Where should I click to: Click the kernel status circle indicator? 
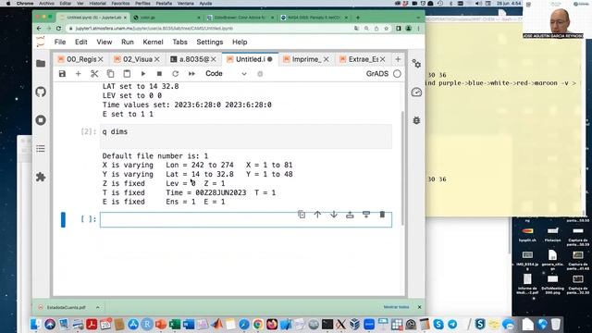(x=397, y=74)
